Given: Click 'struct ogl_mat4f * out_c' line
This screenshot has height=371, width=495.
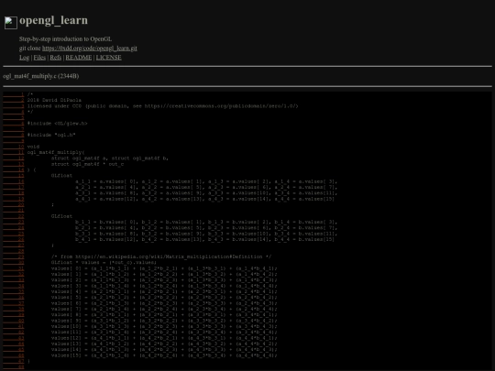Looking at the screenshot, I should [x=87, y=164].
